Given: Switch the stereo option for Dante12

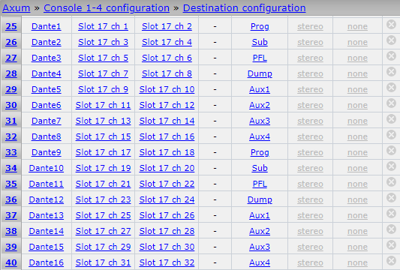Looking at the screenshot, I should (310, 200).
